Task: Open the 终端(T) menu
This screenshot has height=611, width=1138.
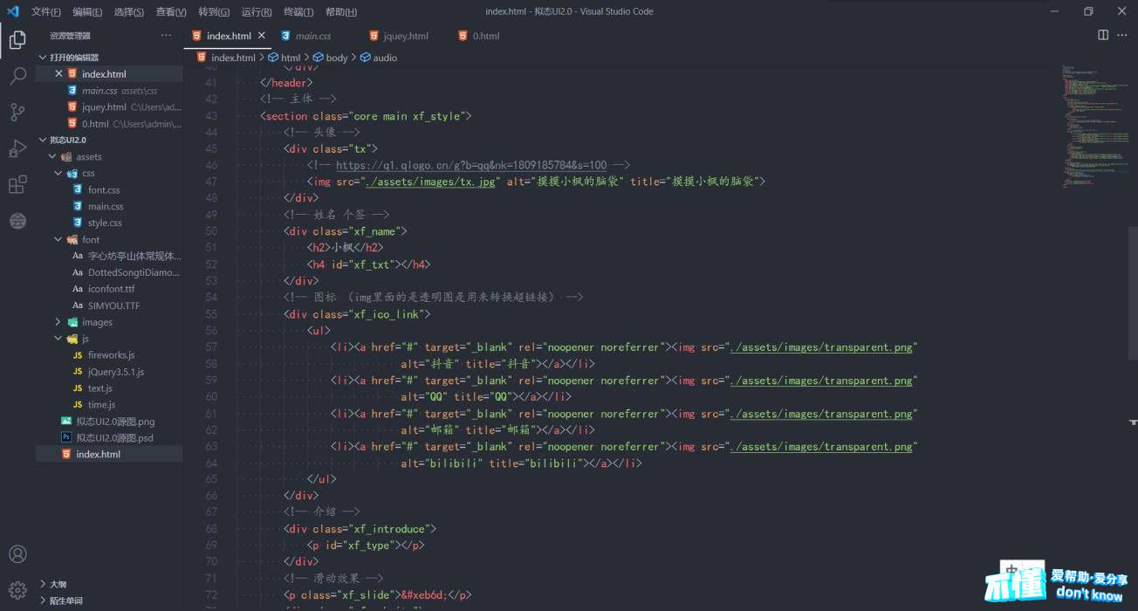Action: pos(298,12)
